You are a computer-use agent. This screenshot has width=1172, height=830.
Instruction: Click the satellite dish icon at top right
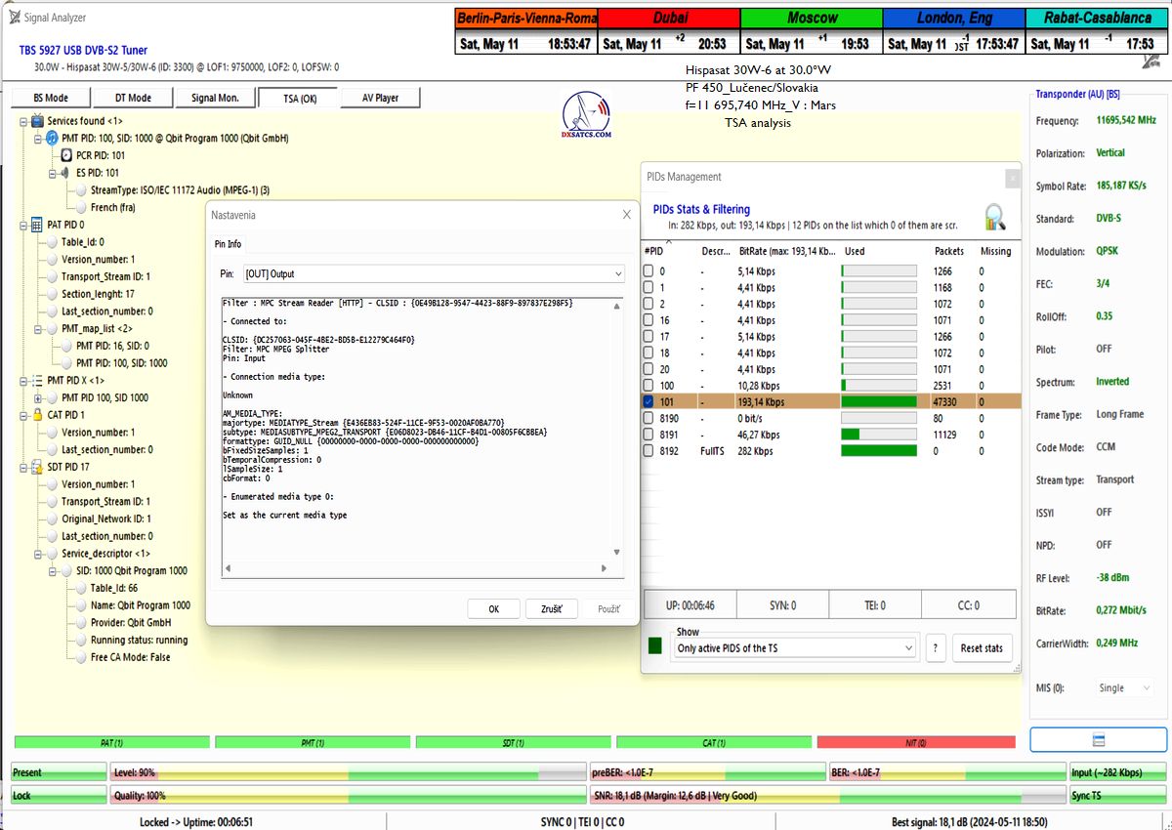(x=1152, y=61)
